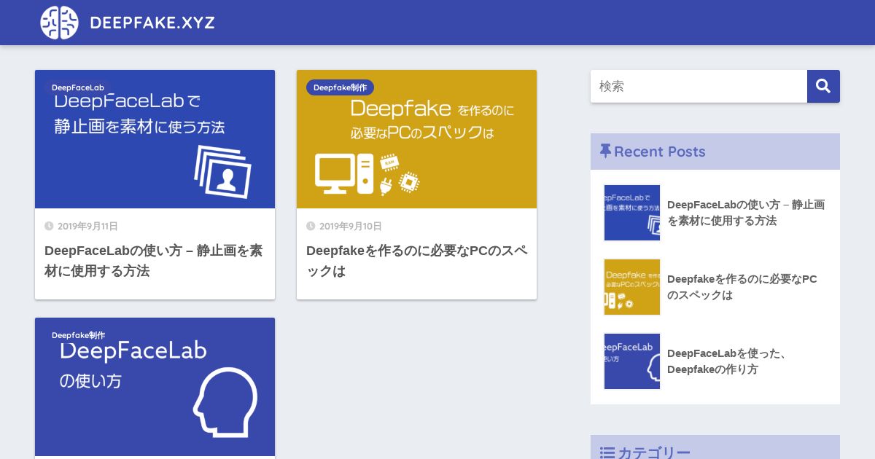Open sidebar link Deepfakeを作るのに必要なPCのスペックは
Screen dimensions: 875x459
[x=742, y=287]
